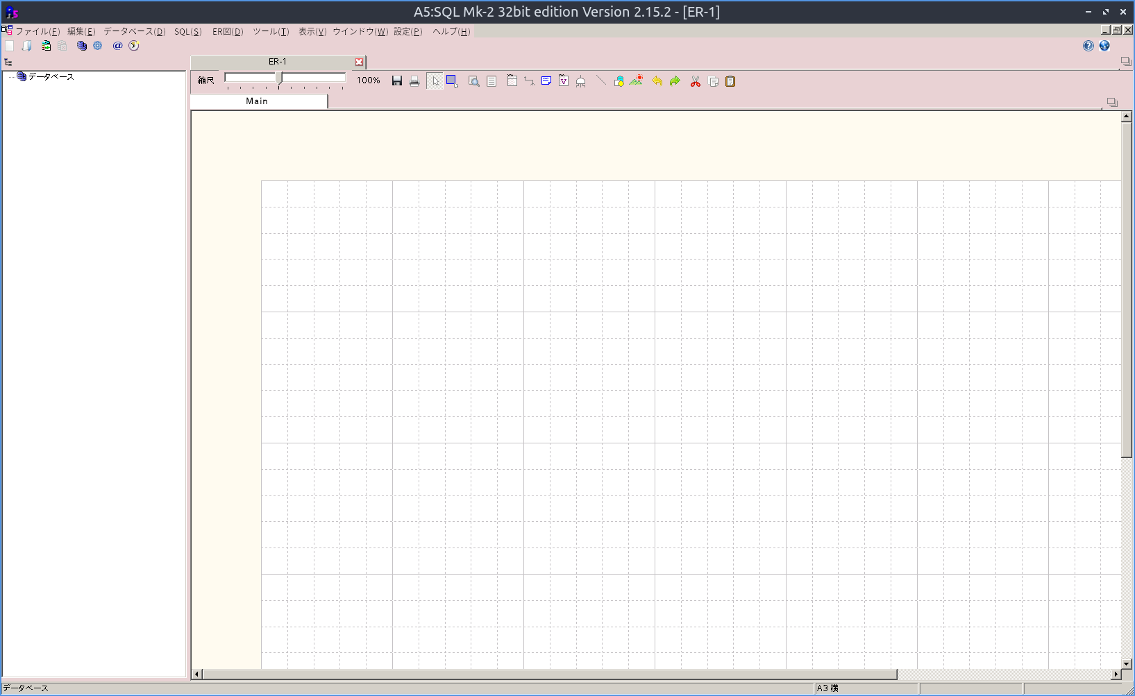Click the MDI child close button

(1128, 30)
